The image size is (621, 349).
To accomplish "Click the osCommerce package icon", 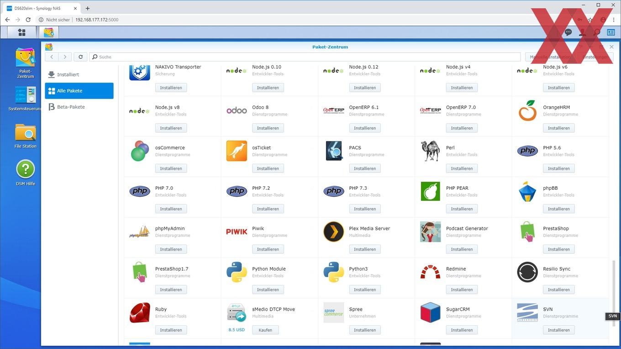I will (140, 151).
